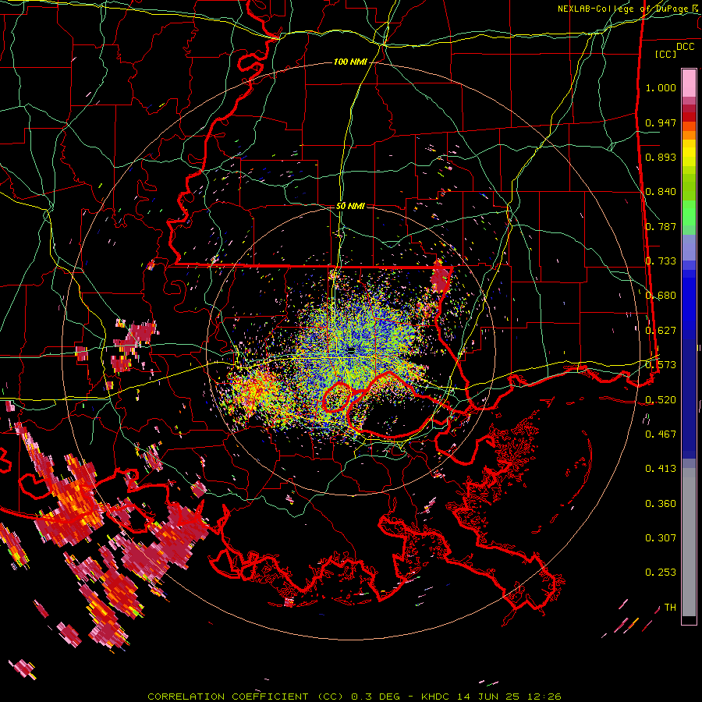Click the [CC] units label above the legend
Screen dimensions: 702x702
pyautogui.click(x=666, y=54)
